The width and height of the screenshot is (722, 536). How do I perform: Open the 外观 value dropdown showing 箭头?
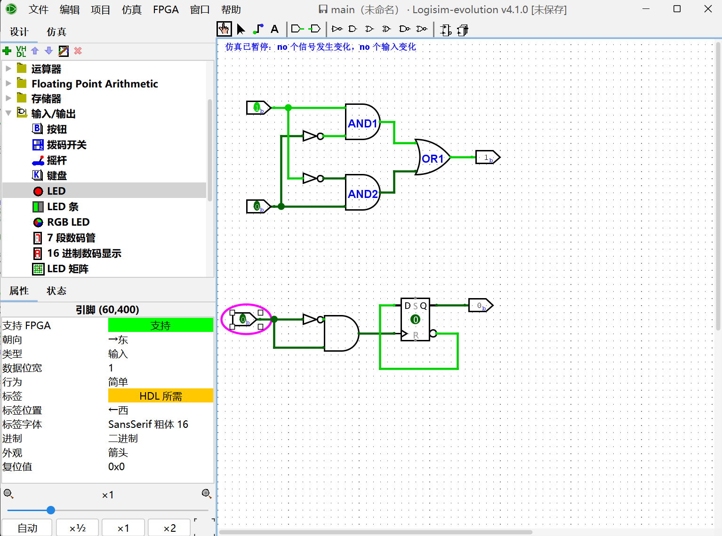pyautogui.click(x=160, y=452)
